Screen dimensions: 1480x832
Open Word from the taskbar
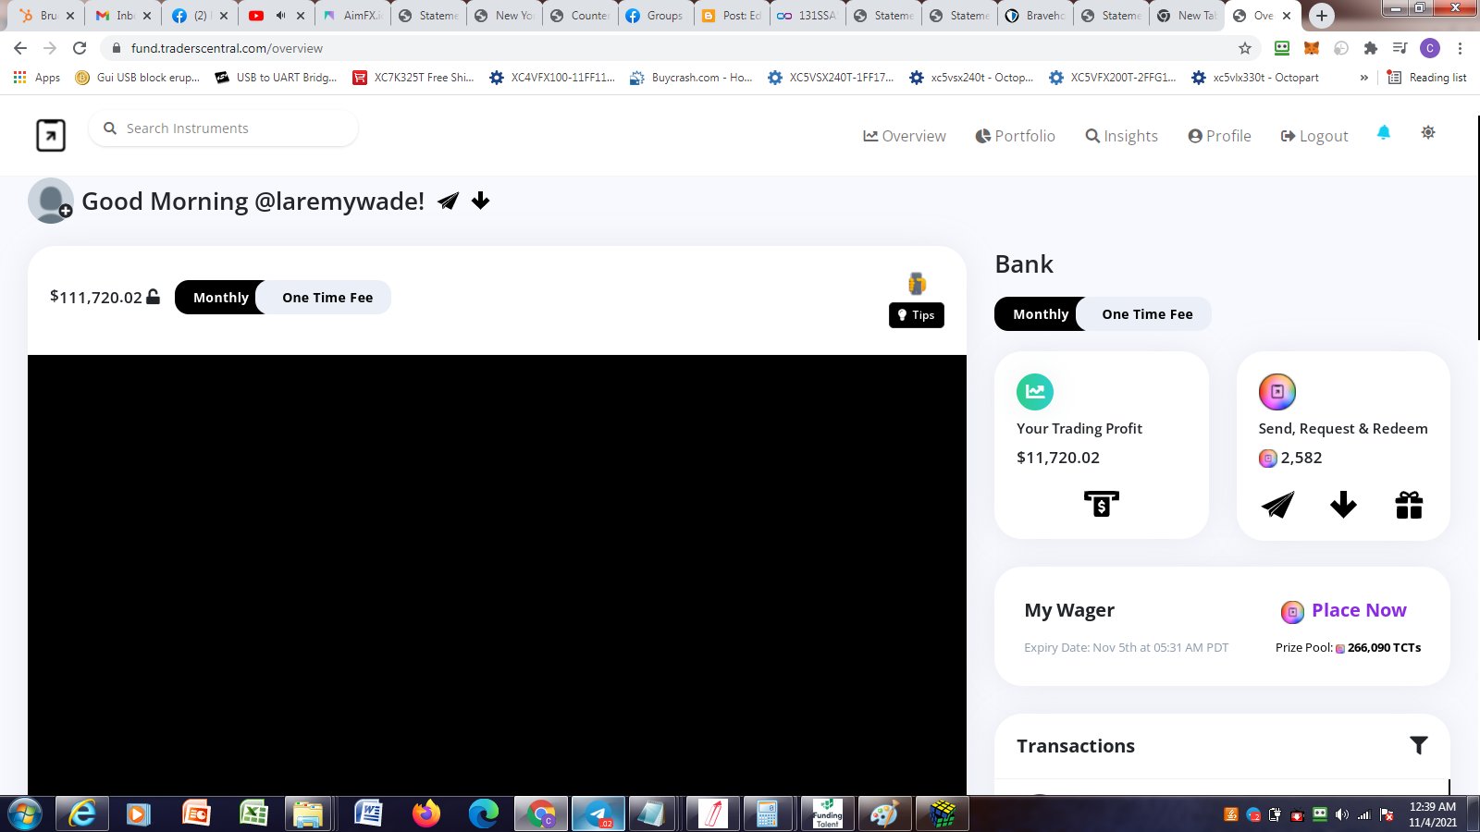[x=368, y=814]
